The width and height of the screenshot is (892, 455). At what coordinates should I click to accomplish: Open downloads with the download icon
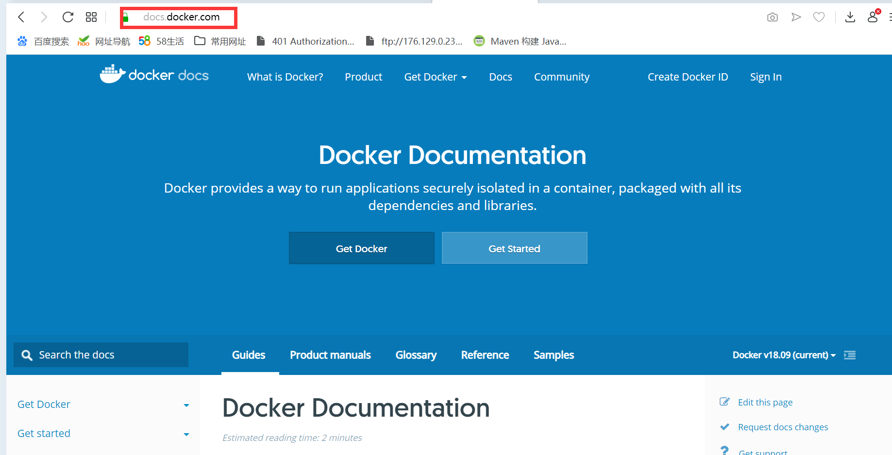click(x=850, y=17)
